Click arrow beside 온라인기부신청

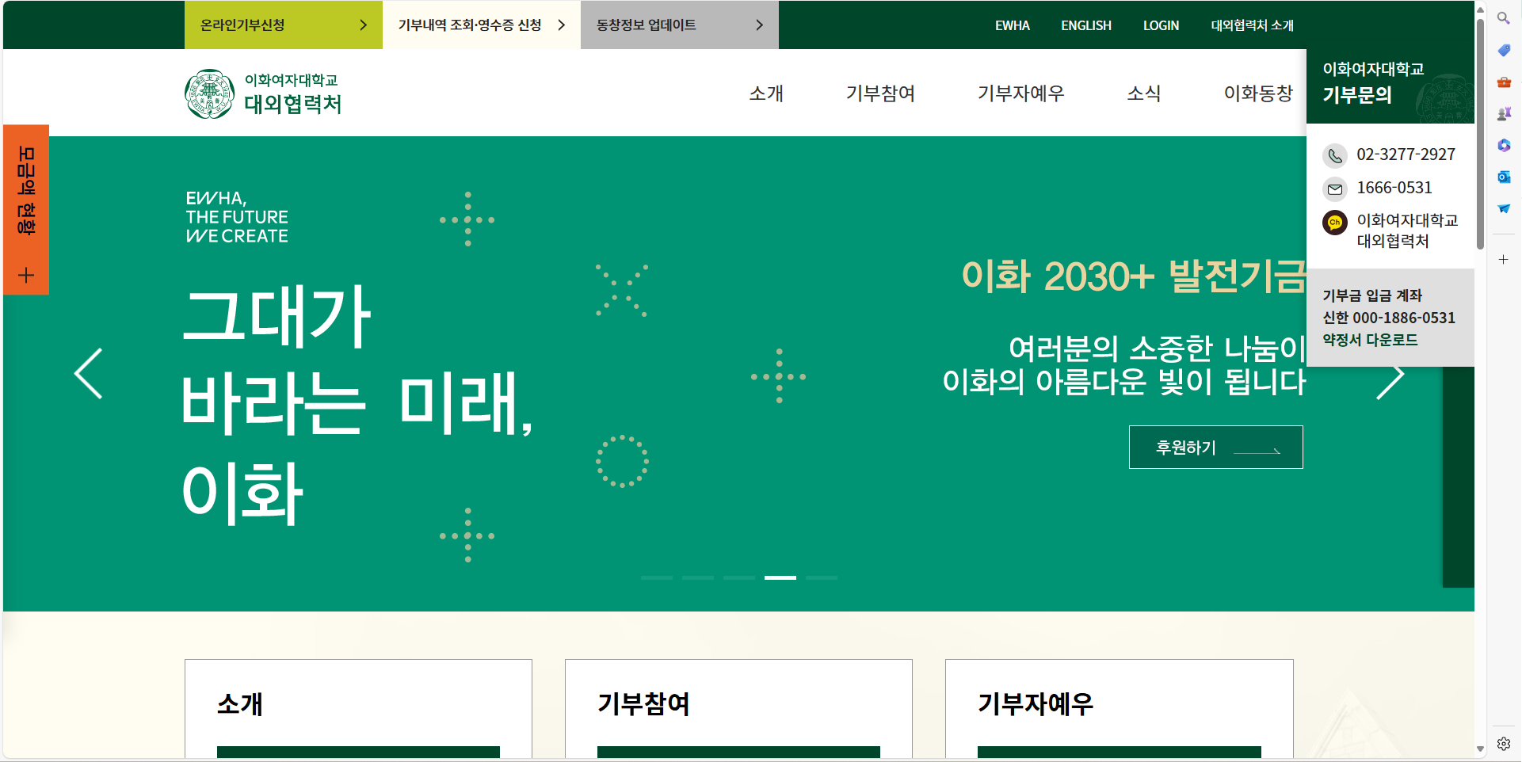coord(363,25)
